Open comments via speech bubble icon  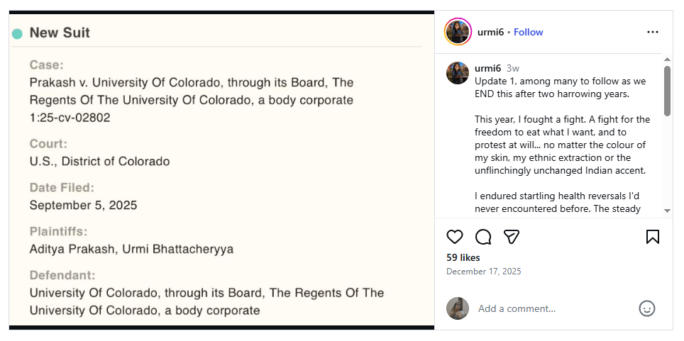click(x=483, y=237)
